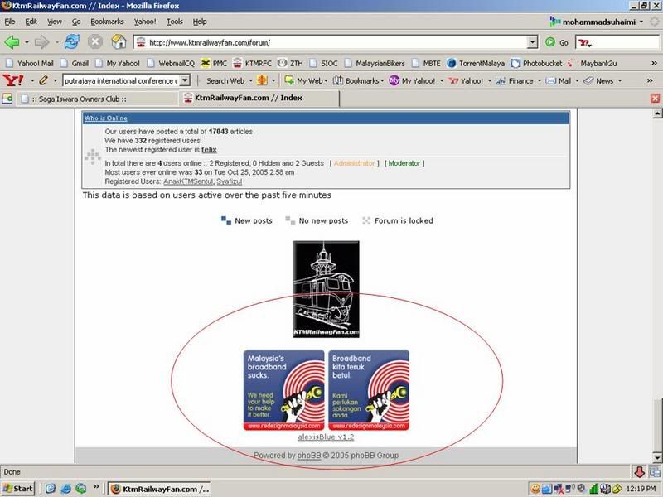Click the purple My Yahoo! toolbar icon

394,80
